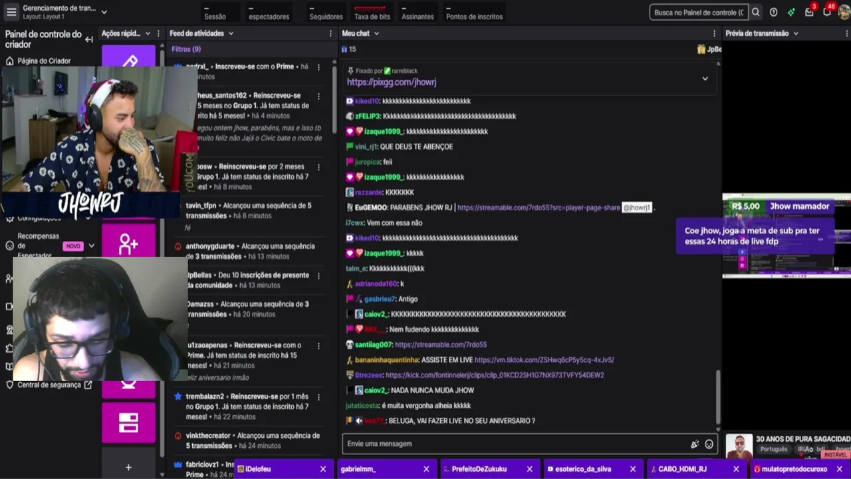Expand the Feed de atividades dropdown

[231, 33]
